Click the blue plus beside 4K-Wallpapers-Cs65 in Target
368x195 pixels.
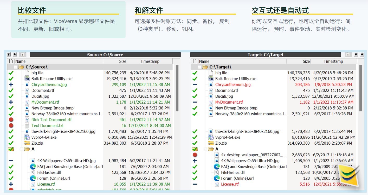pos(195,161)
